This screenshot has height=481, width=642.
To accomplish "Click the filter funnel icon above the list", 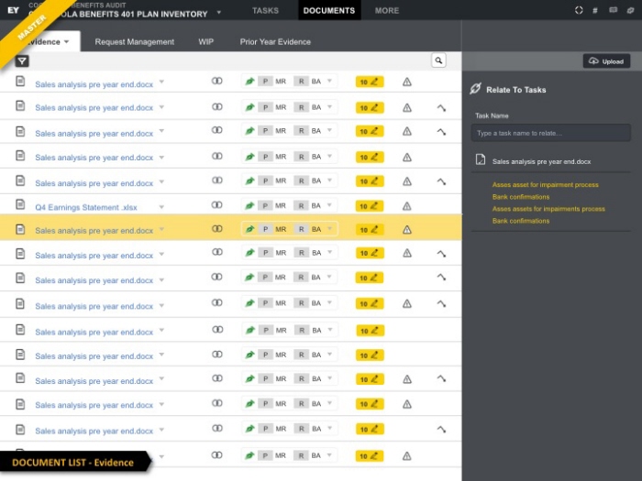I will pyautogui.click(x=22, y=61).
